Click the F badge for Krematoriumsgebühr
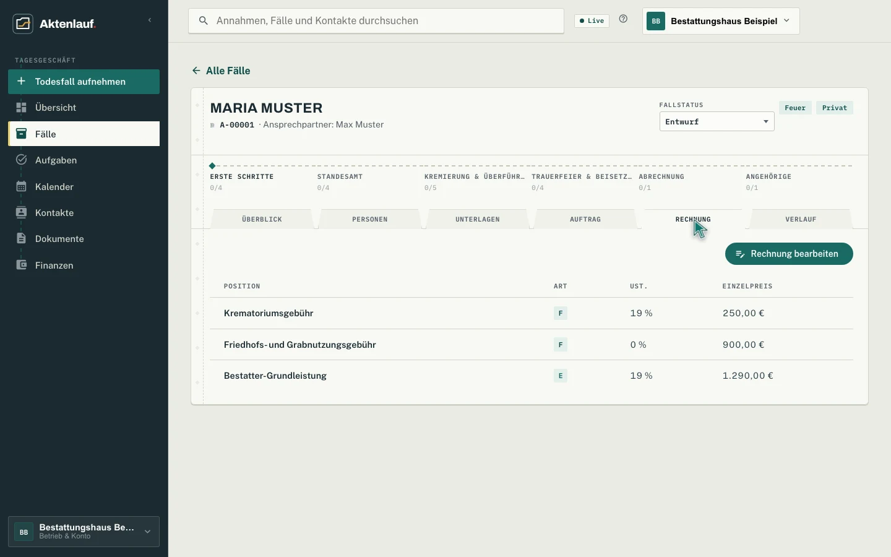This screenshot has width=891, height=557. (561, 313)
